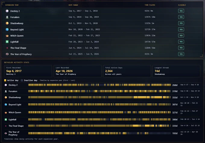Click the YES badge for The Final Shape
Image resolution: width=205 pixels, height=143 pixels.
[181, 48]
